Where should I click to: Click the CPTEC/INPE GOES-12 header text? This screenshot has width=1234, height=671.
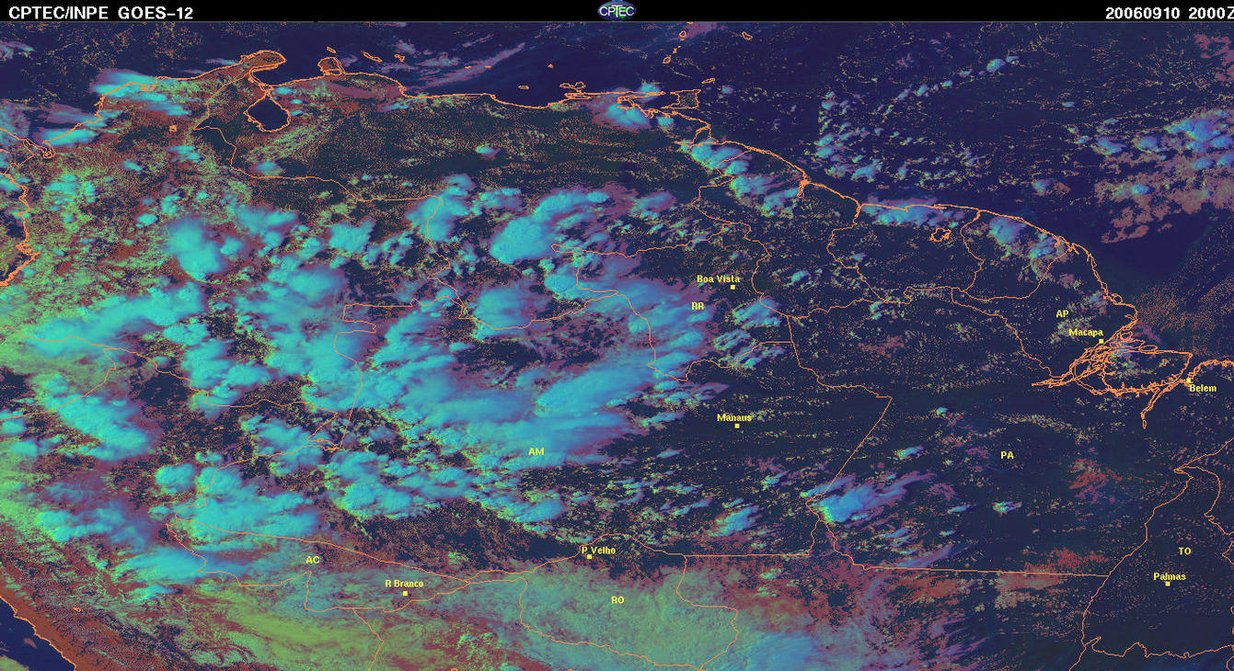point(101,12)
